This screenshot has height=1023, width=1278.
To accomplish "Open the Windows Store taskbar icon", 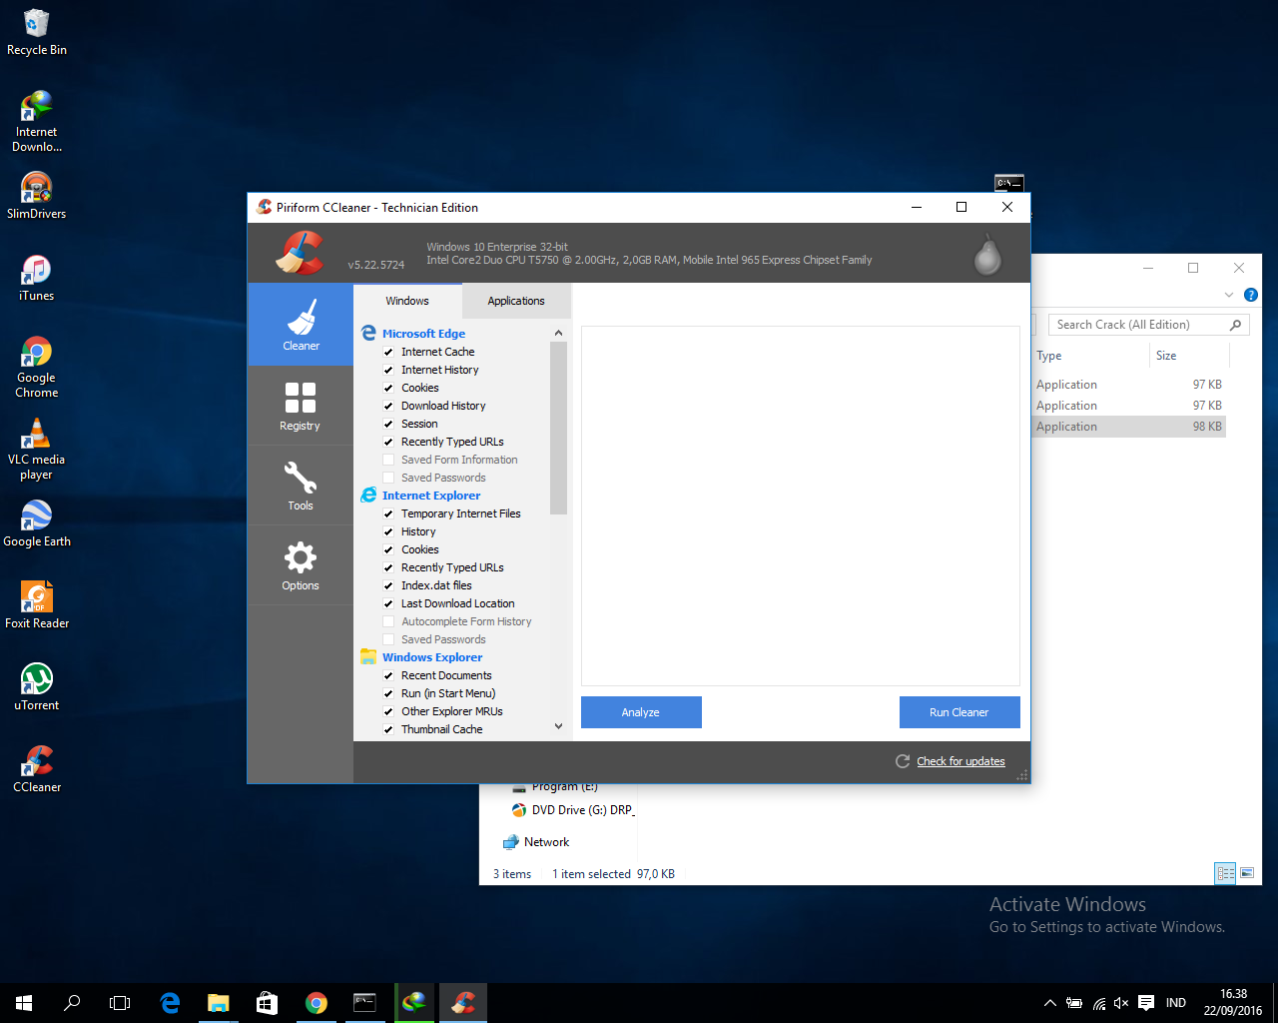I will [267, 1003].
